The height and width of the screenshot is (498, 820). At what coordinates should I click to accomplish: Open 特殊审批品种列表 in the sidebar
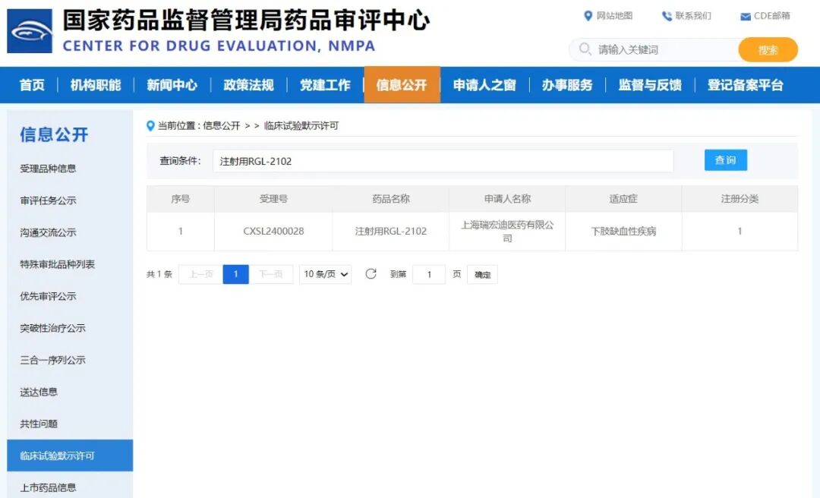click(x=58, y=264)
